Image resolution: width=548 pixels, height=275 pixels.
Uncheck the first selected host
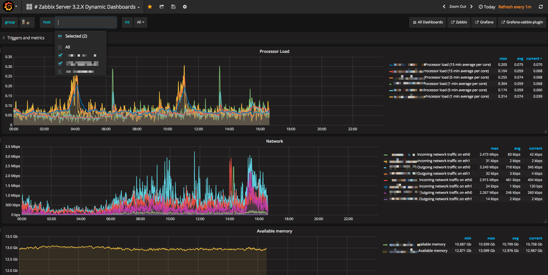click(x=60, y=55)
